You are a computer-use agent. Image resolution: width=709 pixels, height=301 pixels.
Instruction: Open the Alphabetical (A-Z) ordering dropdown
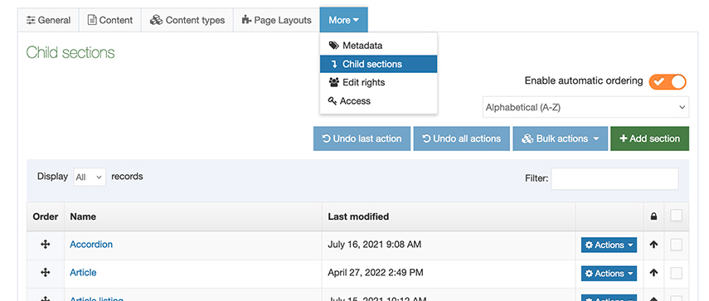[x=585, y=107]
